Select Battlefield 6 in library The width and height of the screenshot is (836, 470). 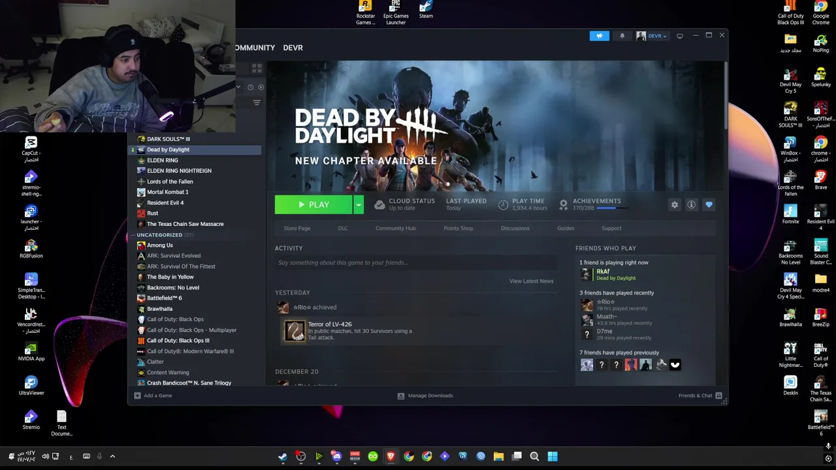(195, 298)
